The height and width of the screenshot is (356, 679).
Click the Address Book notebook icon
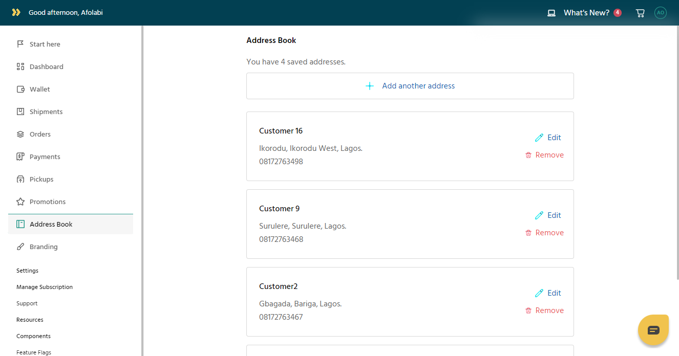[20, 224]
